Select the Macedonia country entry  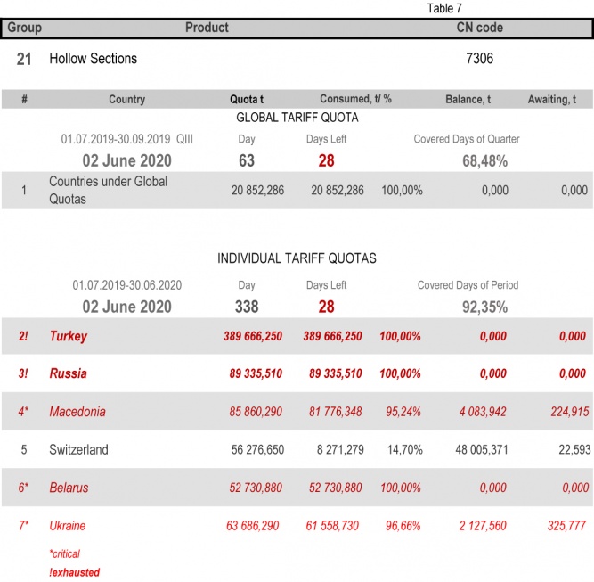[77, 412]
